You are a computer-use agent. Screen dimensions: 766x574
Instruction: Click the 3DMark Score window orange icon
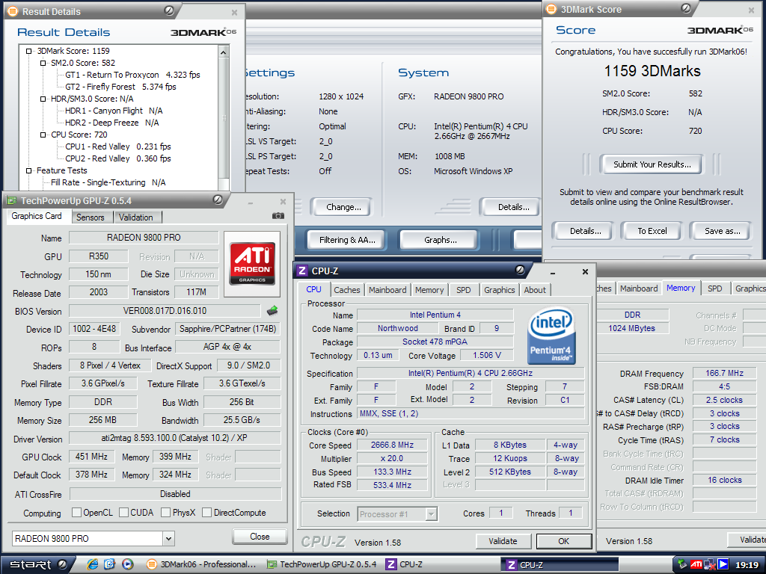pyautogui.click(x=551, y=9)
